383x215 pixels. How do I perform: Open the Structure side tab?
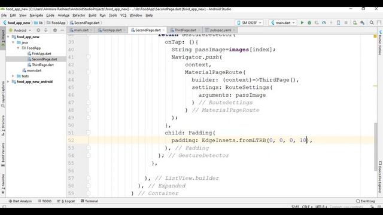3,125
